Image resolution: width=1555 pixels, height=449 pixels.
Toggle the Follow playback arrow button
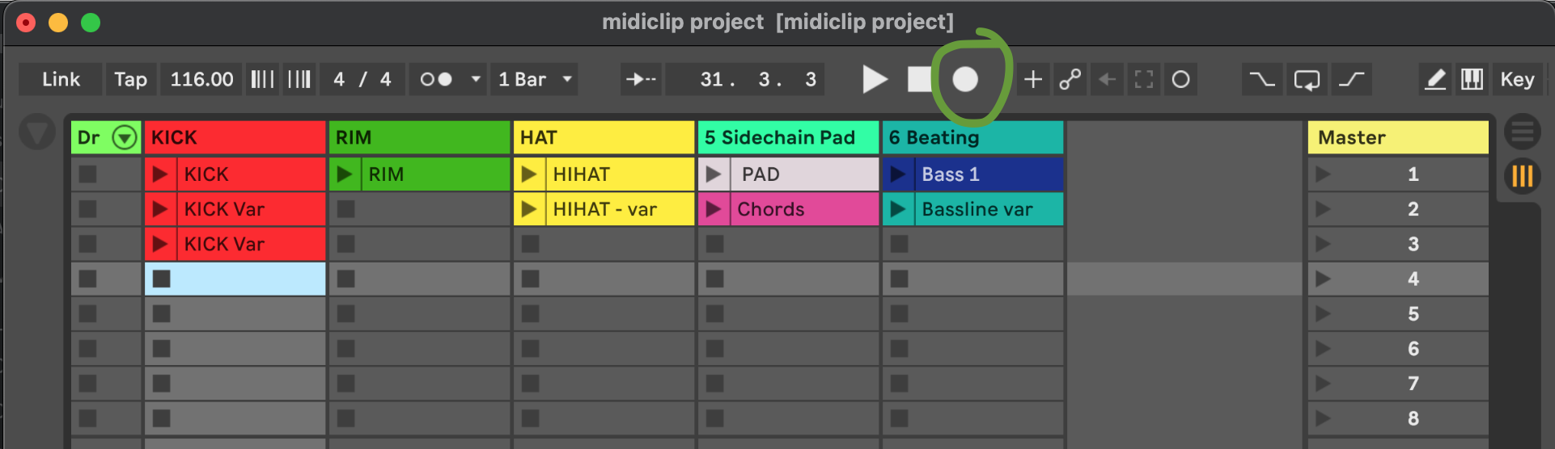642,79
